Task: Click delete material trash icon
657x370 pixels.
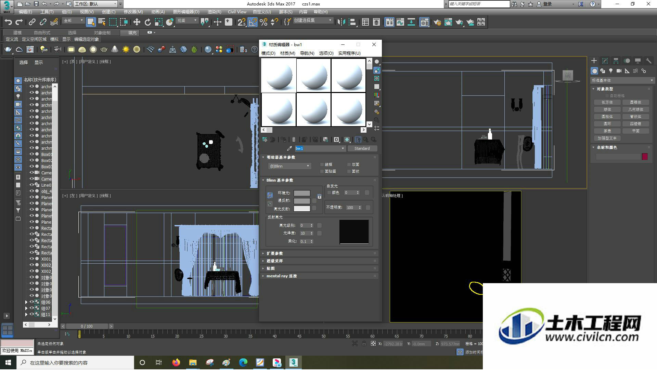Action: [294, 140]
